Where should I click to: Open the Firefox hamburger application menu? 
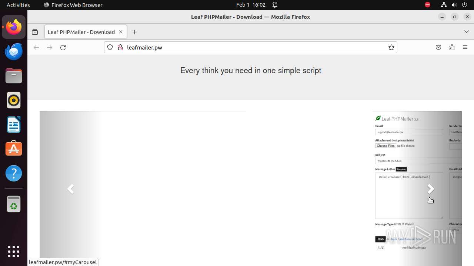click(465, 47)
